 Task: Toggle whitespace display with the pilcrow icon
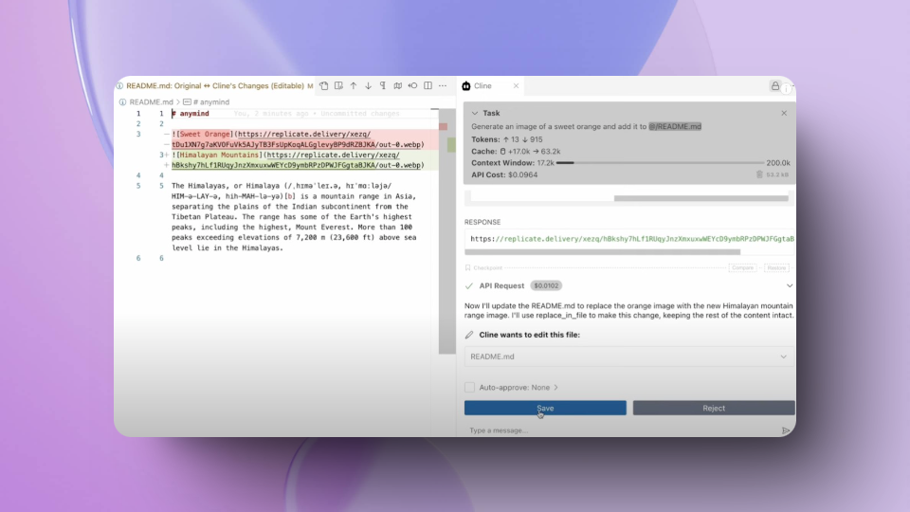coord(383,85)
